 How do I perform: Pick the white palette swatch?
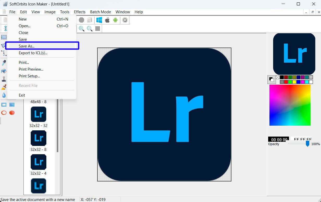pyautogui.click(x=311, y=82)
